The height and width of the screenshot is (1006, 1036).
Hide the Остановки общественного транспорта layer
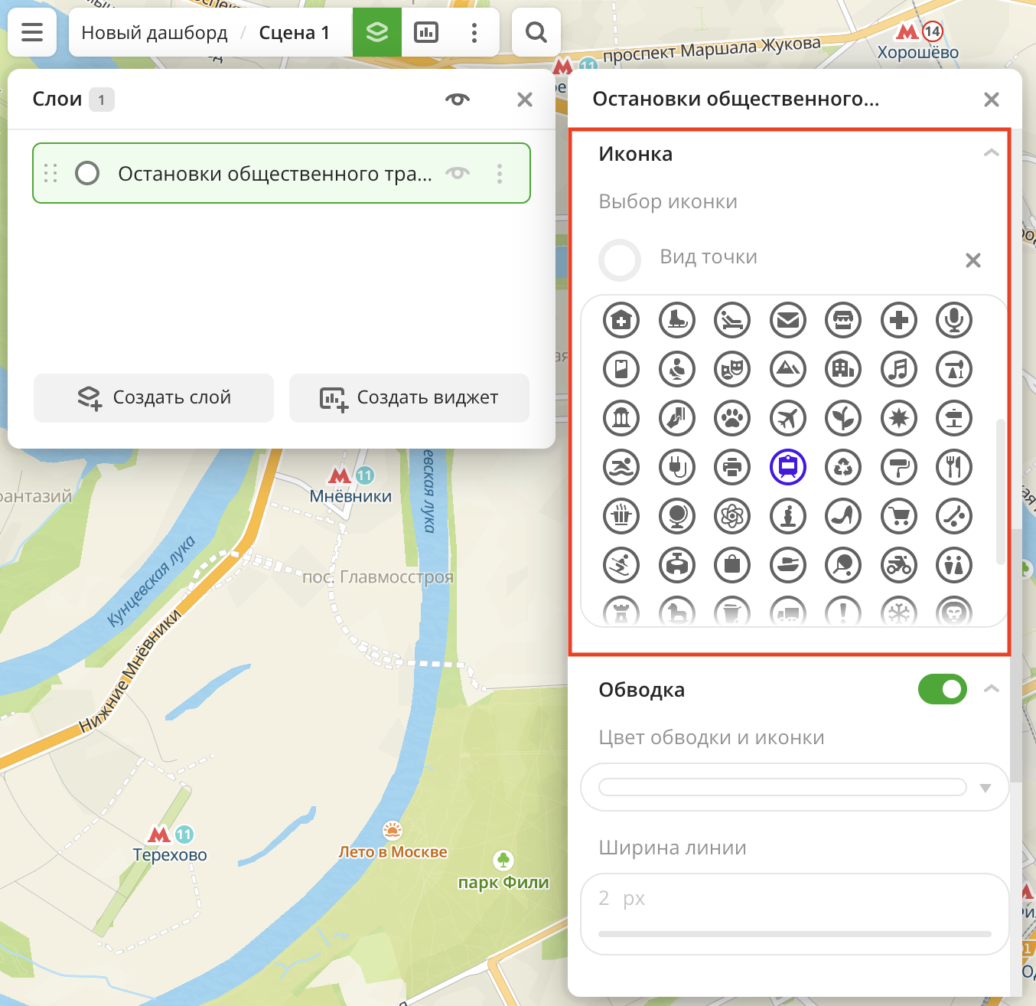click(x=458, y=173)
